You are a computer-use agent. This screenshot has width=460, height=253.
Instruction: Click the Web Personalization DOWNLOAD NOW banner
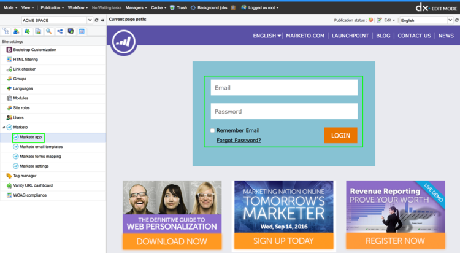click(172, 215)
